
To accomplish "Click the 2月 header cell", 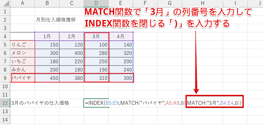I will (x=72, y=36).
